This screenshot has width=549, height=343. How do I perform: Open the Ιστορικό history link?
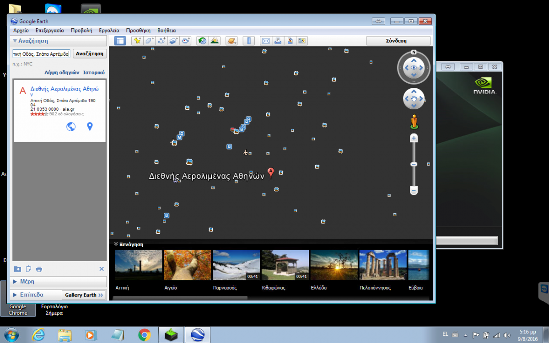coord(94,72)
